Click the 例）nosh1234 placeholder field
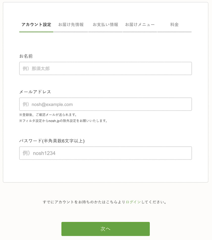Viewport: 212px width, 240px height. (105, 153)
